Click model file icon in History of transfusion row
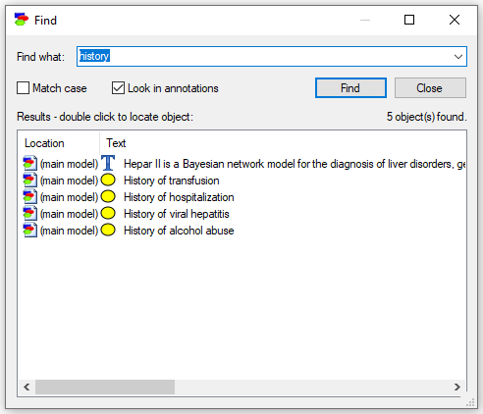This screenshot has height=414, width=483. [29, 181]
